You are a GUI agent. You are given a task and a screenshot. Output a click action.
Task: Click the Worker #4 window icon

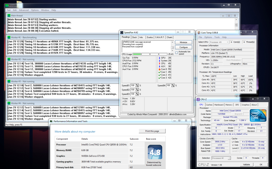click(x=9, y=103)
